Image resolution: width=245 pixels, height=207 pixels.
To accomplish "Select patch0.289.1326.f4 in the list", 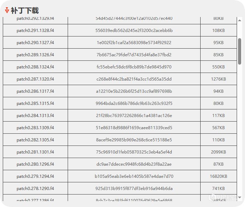I will (x=35, y=55).
